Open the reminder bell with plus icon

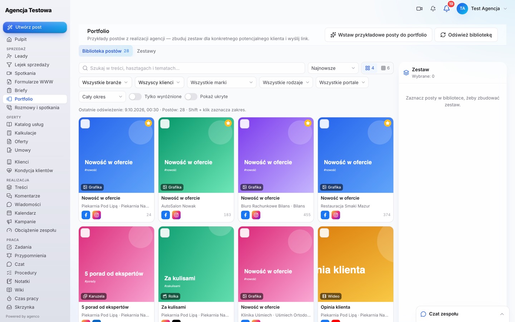pyautogui.click(x=433, y=9)
